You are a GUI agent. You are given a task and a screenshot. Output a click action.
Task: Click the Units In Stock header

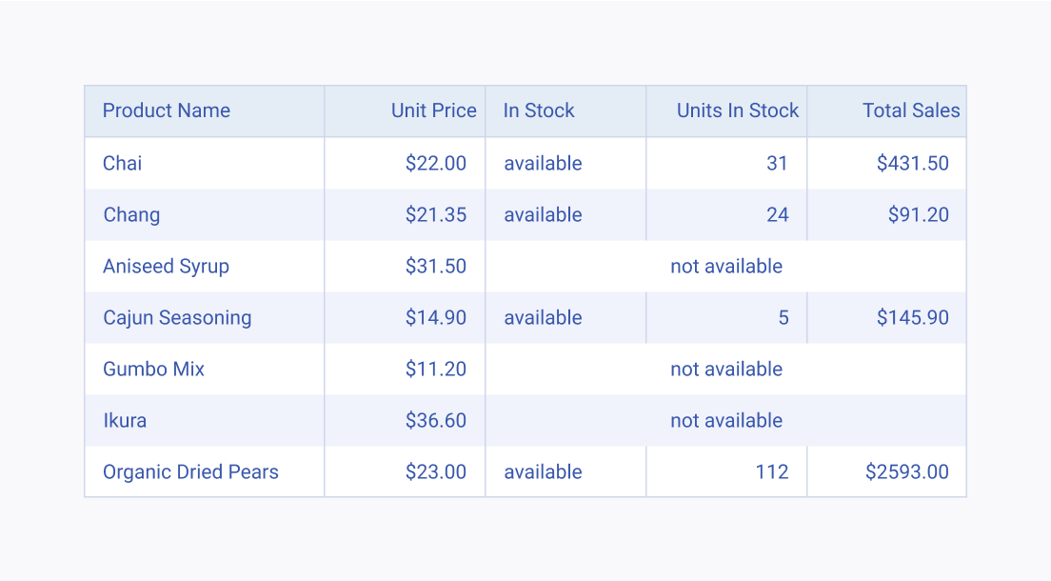tap(726, 110)
